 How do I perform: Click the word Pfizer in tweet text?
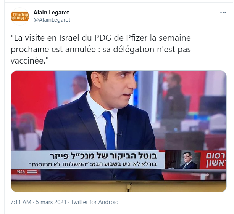(137, 38)
